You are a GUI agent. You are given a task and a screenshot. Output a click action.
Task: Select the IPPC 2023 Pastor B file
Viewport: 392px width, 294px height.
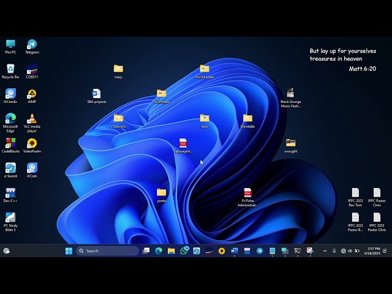(x=355, y=222)
